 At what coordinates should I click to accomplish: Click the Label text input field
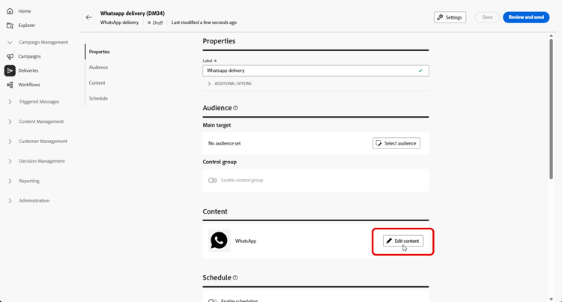[315, 70]
